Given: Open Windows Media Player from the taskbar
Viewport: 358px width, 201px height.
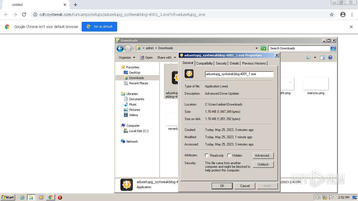Looking at the screenshot, I should (x=41, y=197).
